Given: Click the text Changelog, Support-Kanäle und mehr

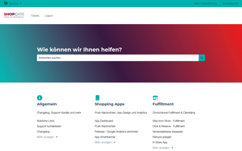Looking at the screenshot, I should tap(59, 113).
